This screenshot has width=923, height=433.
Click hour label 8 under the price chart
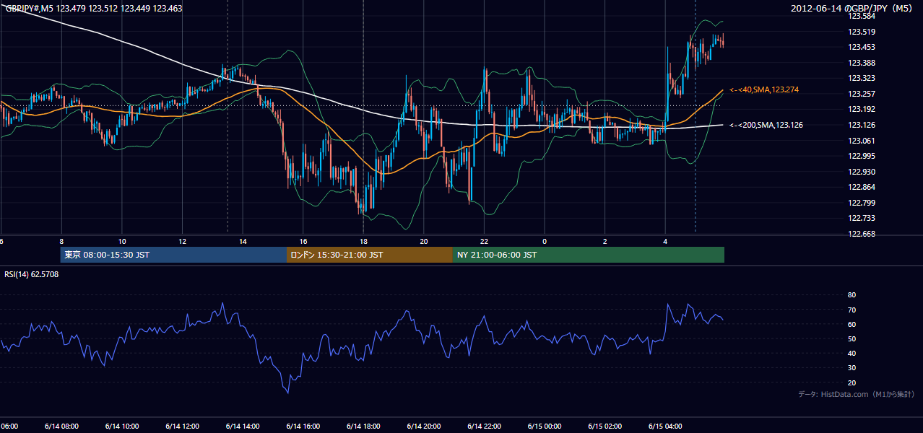click(61, 242)
